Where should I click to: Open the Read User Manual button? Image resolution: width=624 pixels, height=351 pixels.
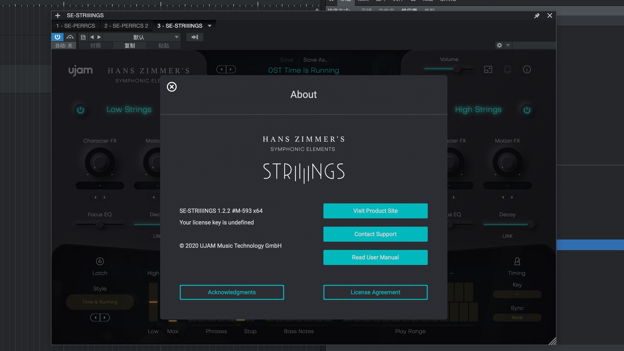coord(375,257)
